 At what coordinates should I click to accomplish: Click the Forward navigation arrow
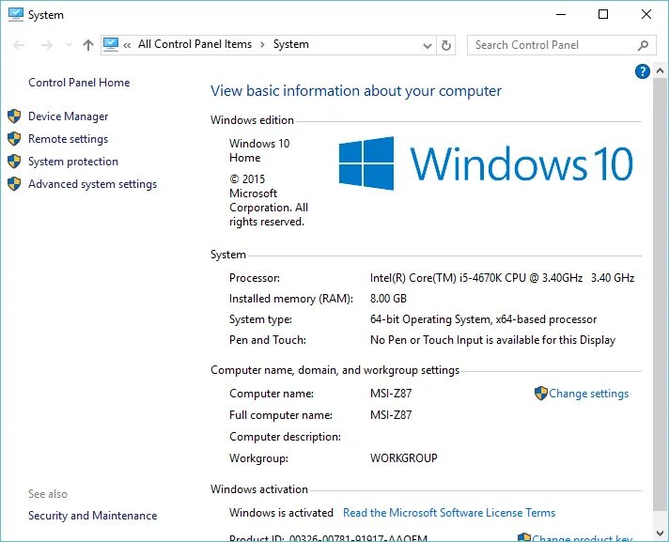(46, 45)
